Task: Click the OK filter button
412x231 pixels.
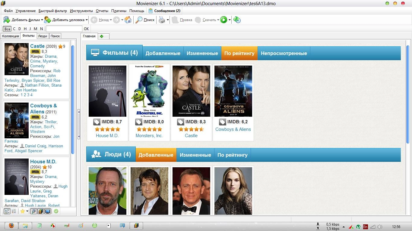Action: pos(86,29)
